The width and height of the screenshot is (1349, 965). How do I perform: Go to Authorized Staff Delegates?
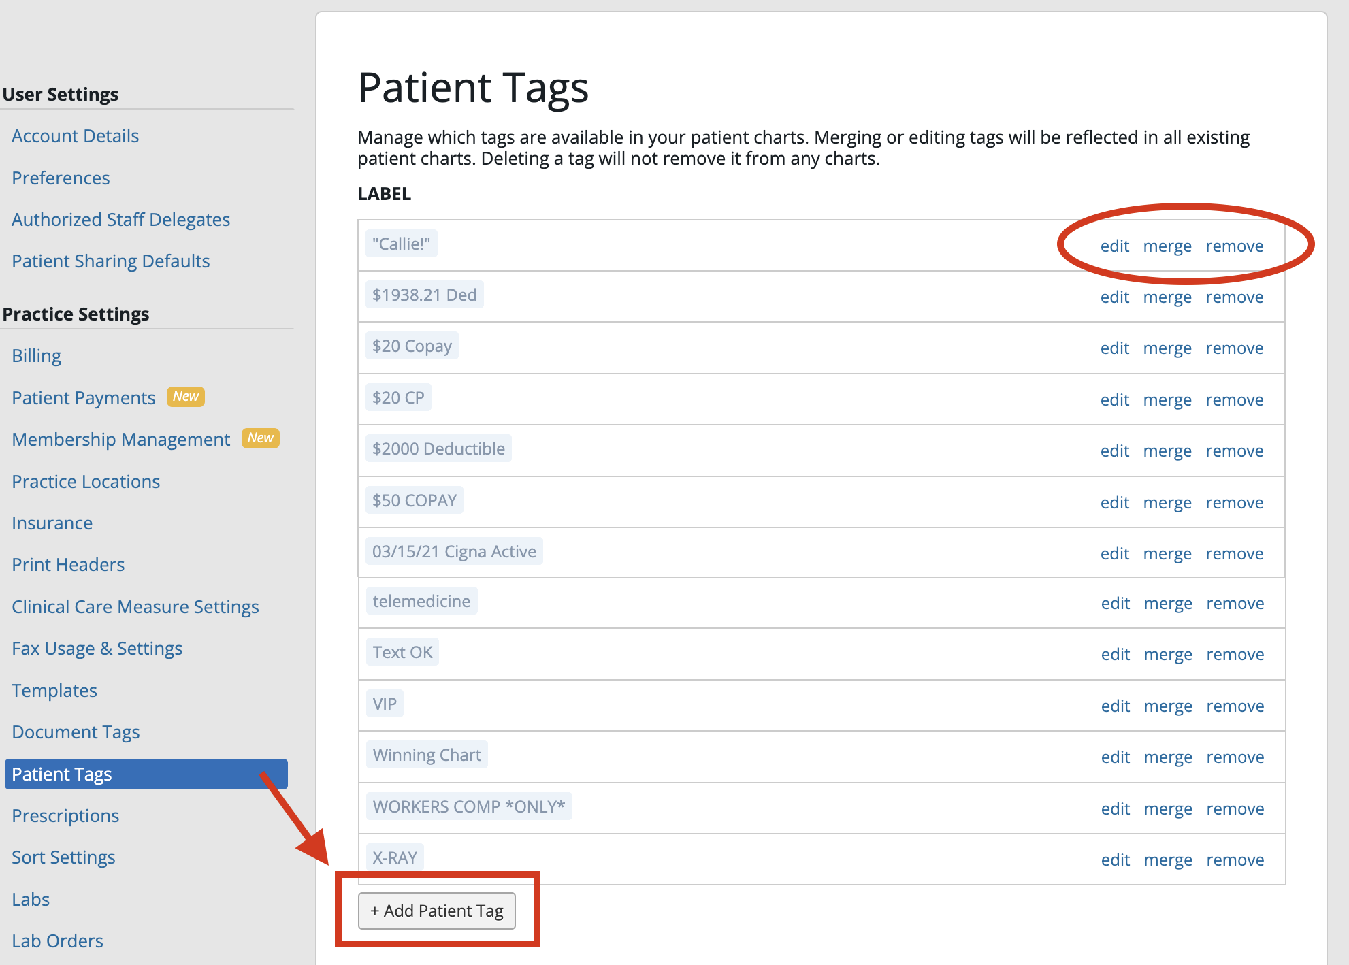pos(120,219)
